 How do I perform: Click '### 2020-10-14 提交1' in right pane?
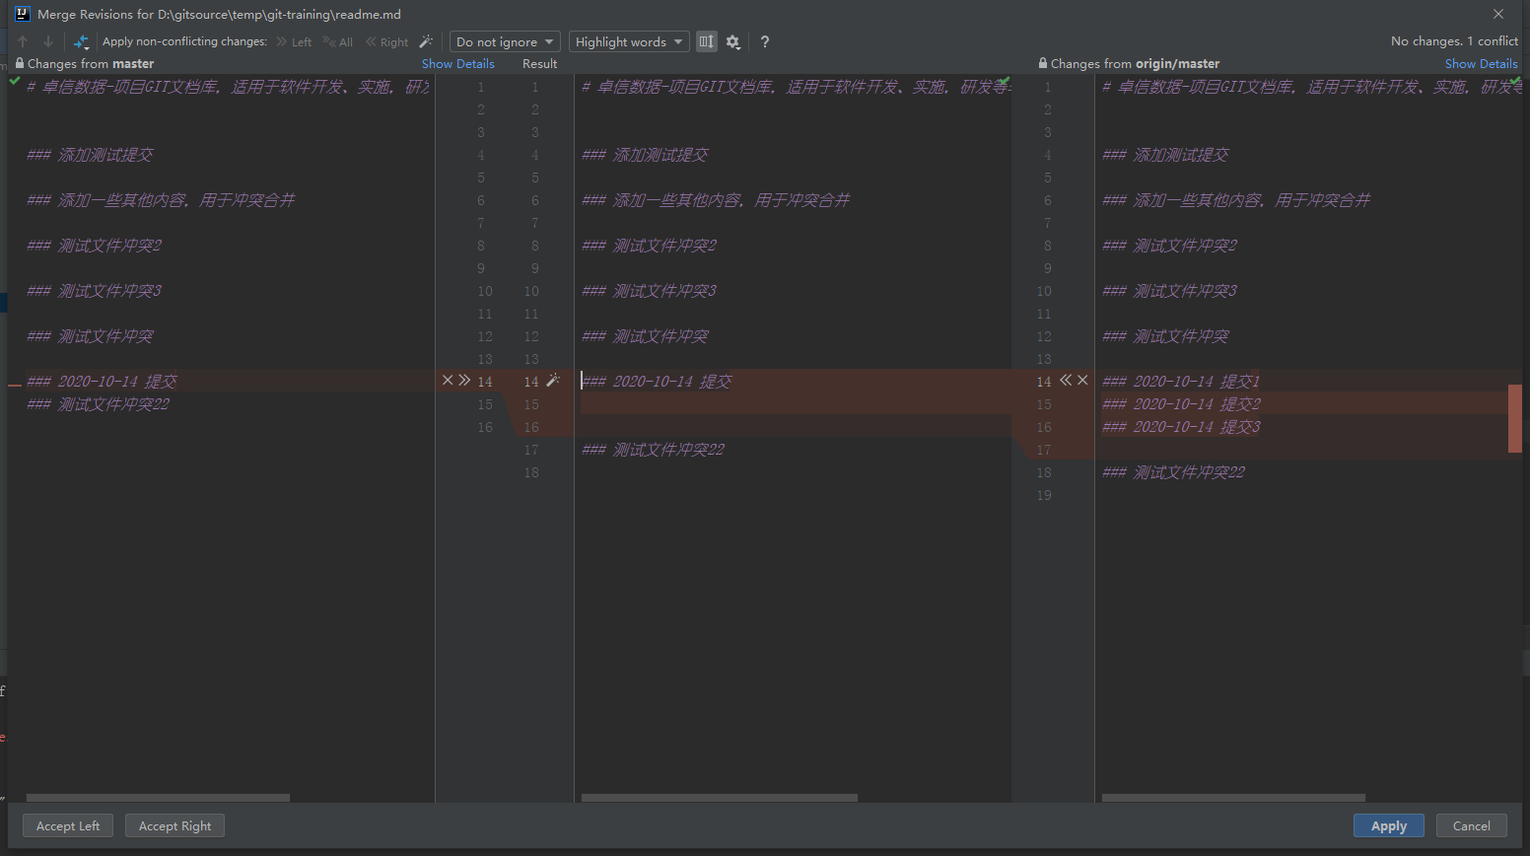tap(1181, 382)
